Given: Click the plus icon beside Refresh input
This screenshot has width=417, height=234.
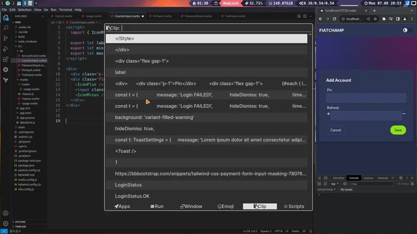Looking at the screenshot, I should click(328, 114).
